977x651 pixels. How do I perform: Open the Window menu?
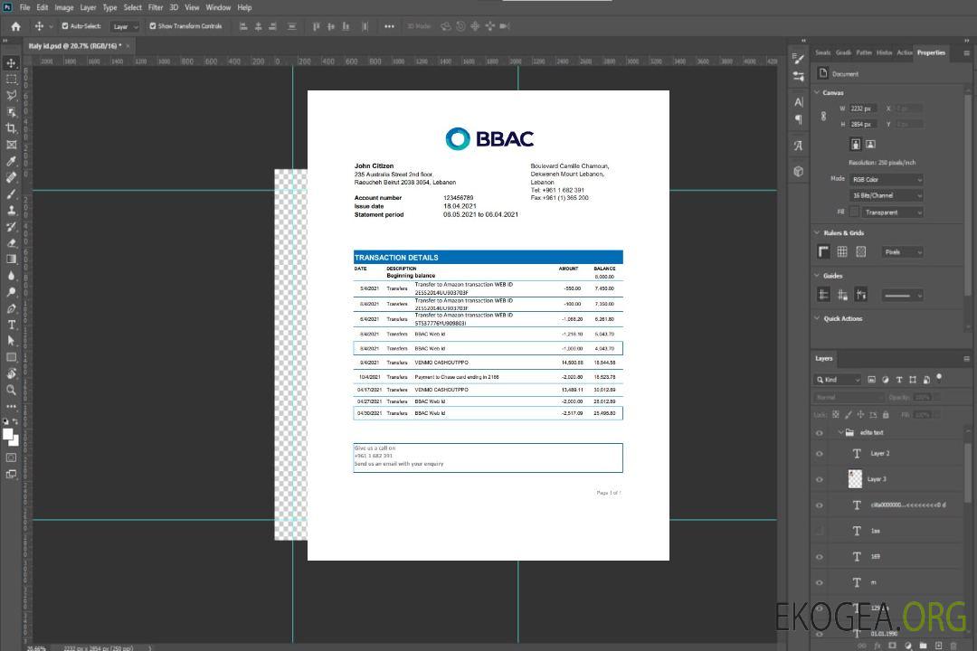click(218, 7)
